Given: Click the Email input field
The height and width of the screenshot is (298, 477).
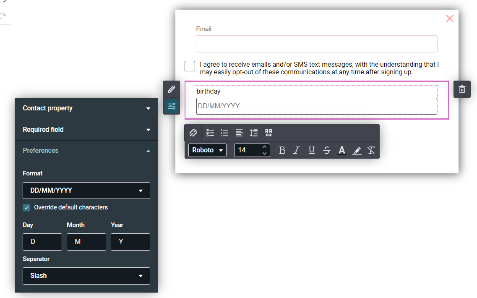Looking at the screenshot, I should click(317, 44).
